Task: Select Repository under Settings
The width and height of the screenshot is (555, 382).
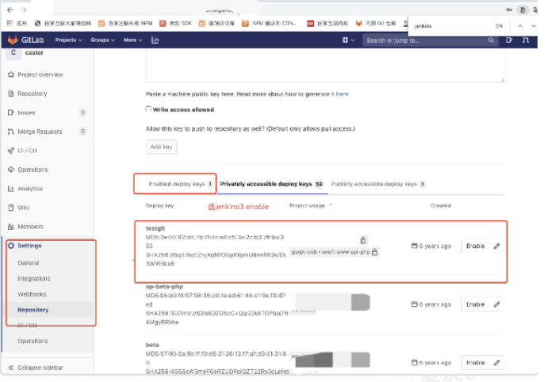Action: tap(33, 310)
